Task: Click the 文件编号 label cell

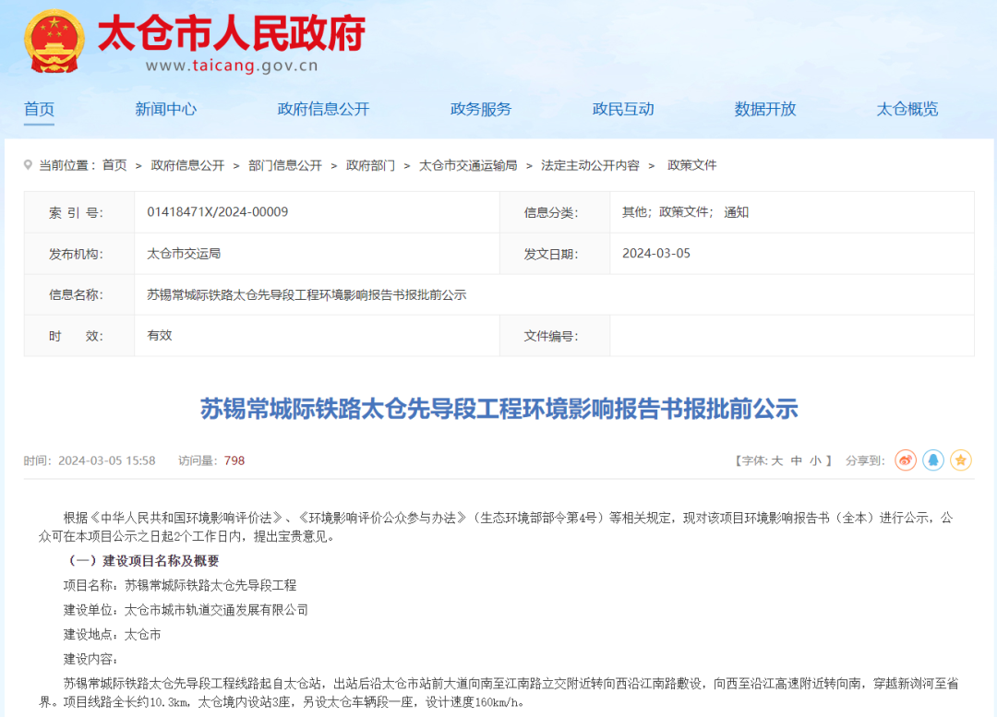Action: click(x=555, y=336)
